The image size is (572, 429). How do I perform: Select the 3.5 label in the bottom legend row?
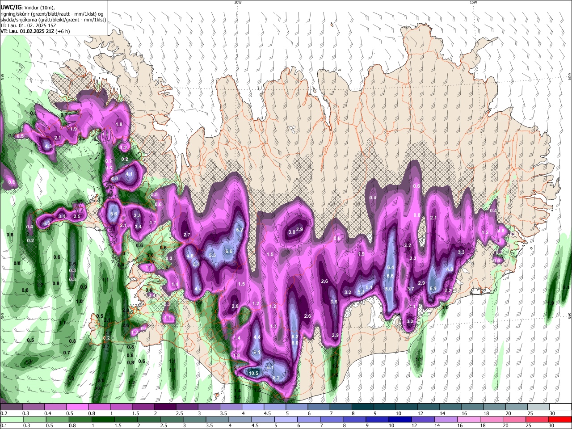click(209, 425)
